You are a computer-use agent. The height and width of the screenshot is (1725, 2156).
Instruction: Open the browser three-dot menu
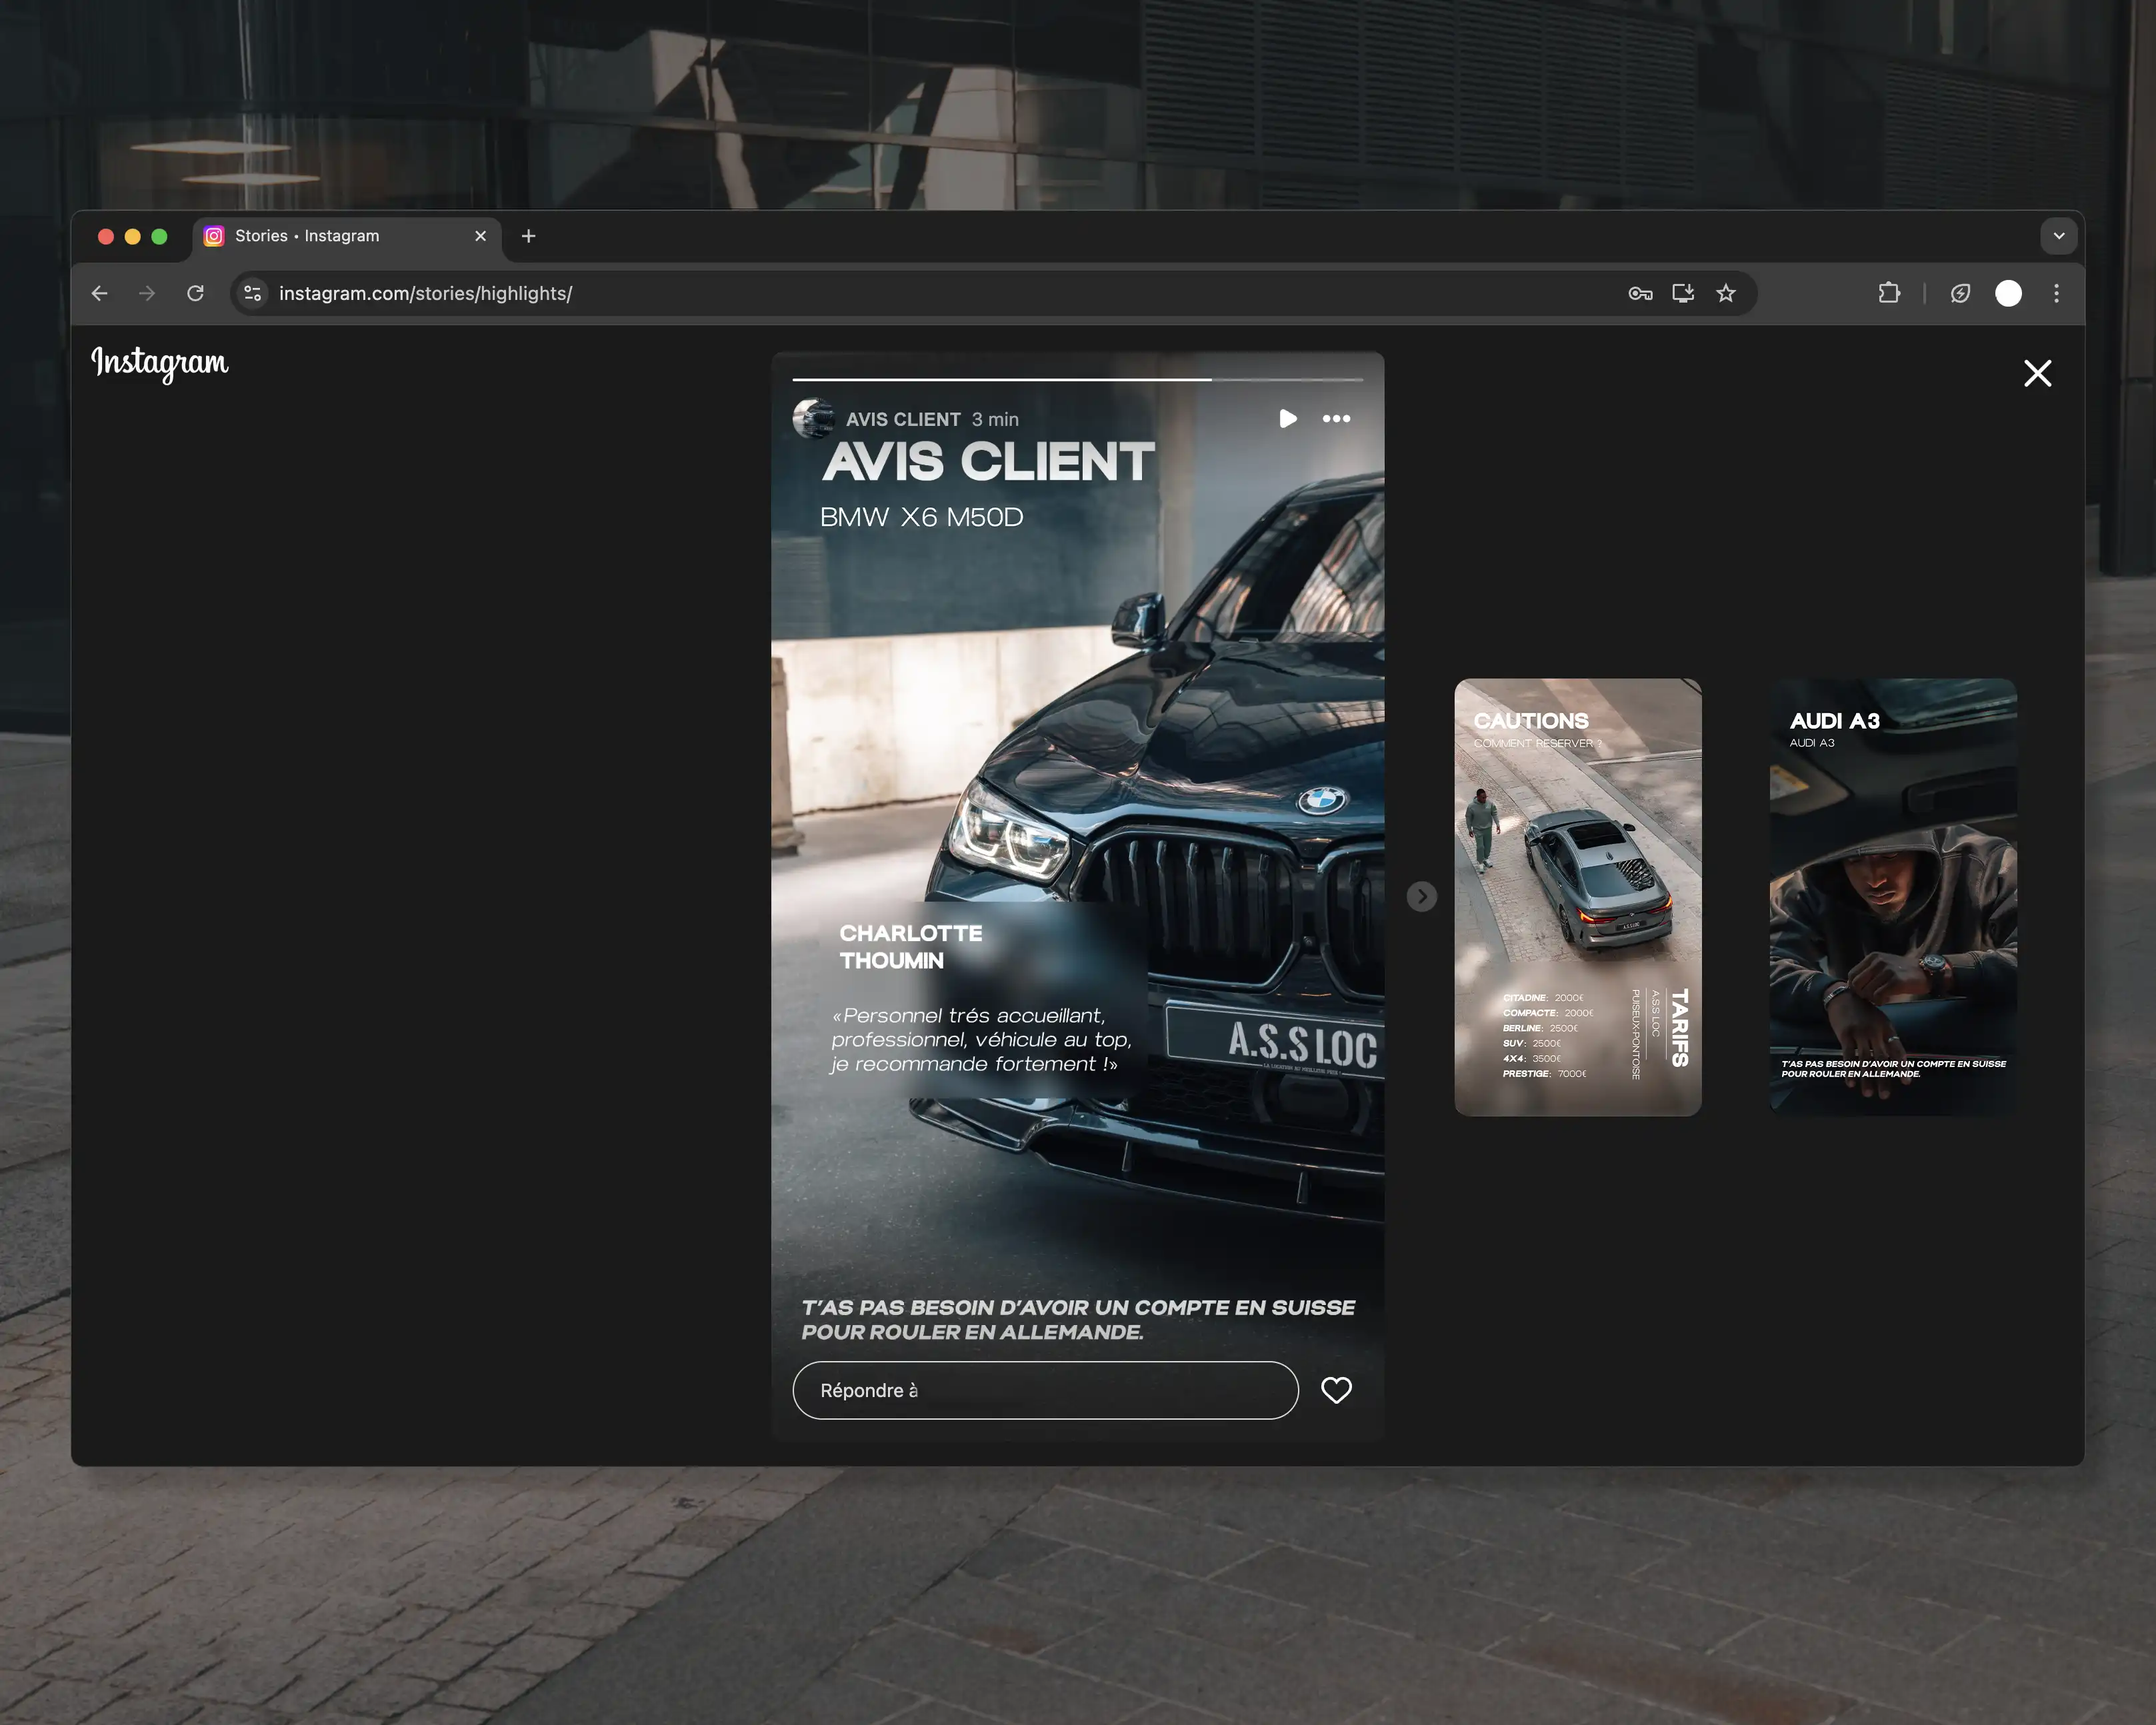pos(2056,294)
